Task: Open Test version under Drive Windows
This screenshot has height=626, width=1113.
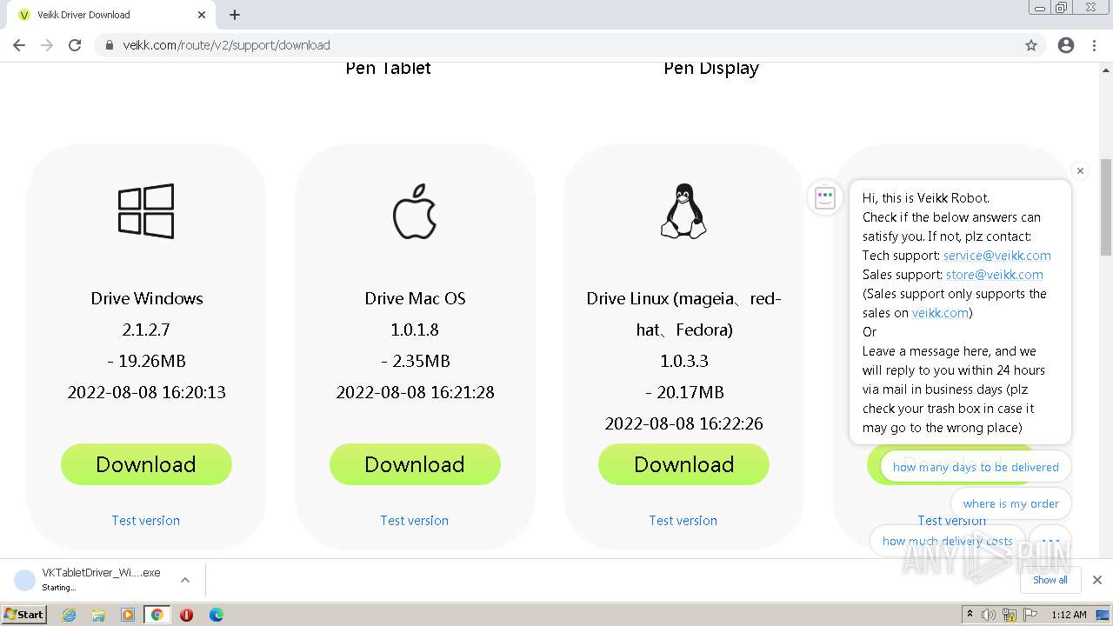Action: [145, 520]
